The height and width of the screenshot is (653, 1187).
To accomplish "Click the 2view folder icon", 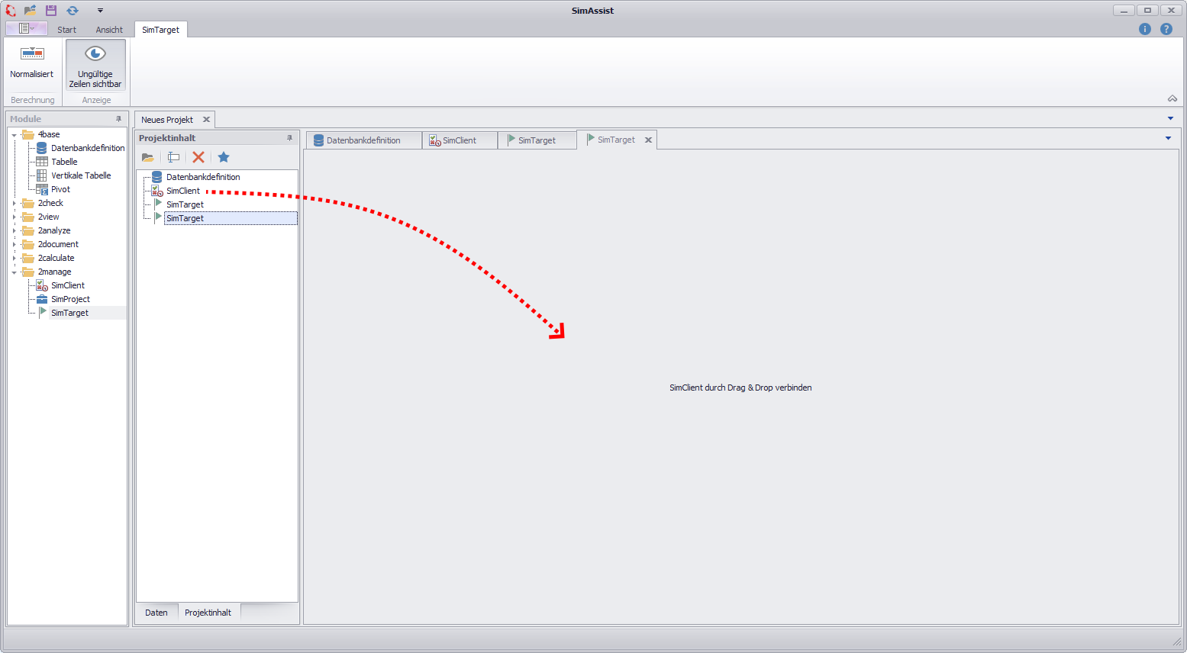I will tap(28, 217).
